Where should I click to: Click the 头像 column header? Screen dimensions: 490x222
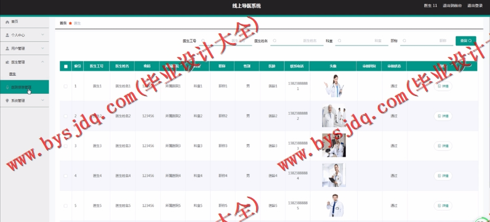(x=333, y=66)
